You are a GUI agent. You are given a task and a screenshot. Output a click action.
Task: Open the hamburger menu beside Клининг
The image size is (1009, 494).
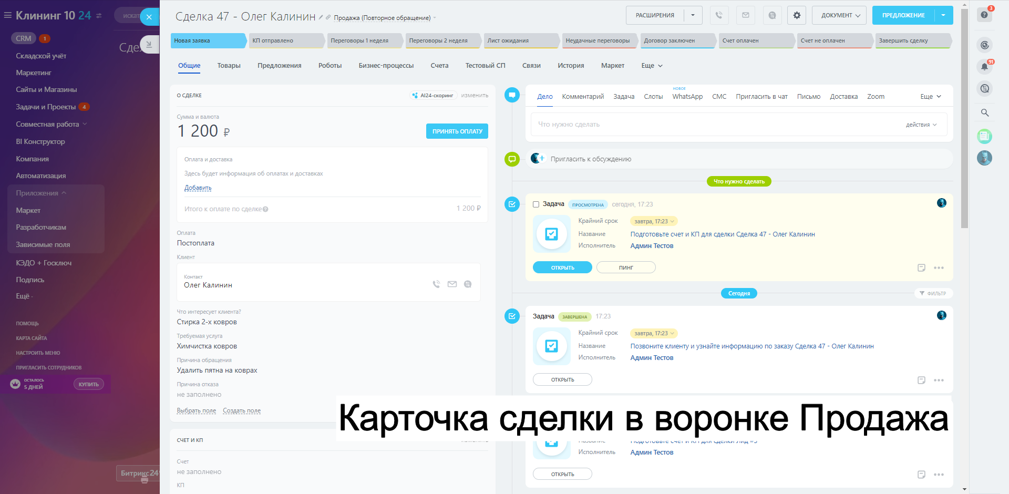pos(7,16)
